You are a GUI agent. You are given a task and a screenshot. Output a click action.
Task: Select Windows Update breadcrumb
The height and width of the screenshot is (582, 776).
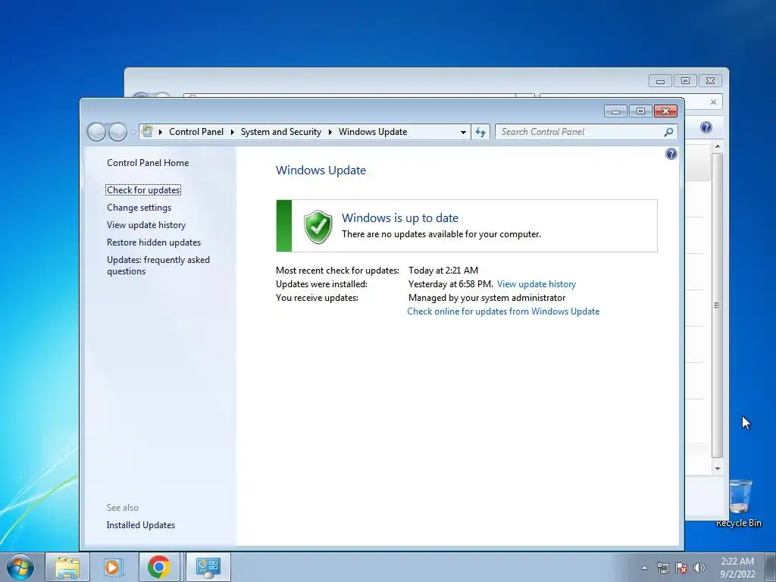coord(373,132)
